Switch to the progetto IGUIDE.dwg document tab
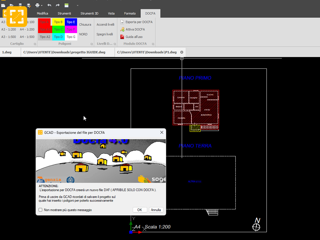Image resolution: width=320 pixels, height=240 pixels. [68, 52]
